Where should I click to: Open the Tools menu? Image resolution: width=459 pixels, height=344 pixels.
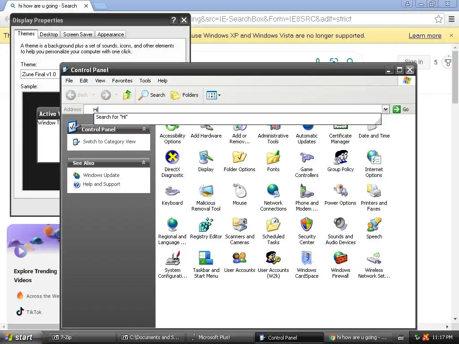pos(145,81)
